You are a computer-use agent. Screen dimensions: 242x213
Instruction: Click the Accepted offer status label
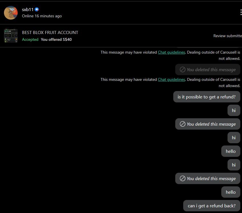pyautogui.click(x=30, y=39)
